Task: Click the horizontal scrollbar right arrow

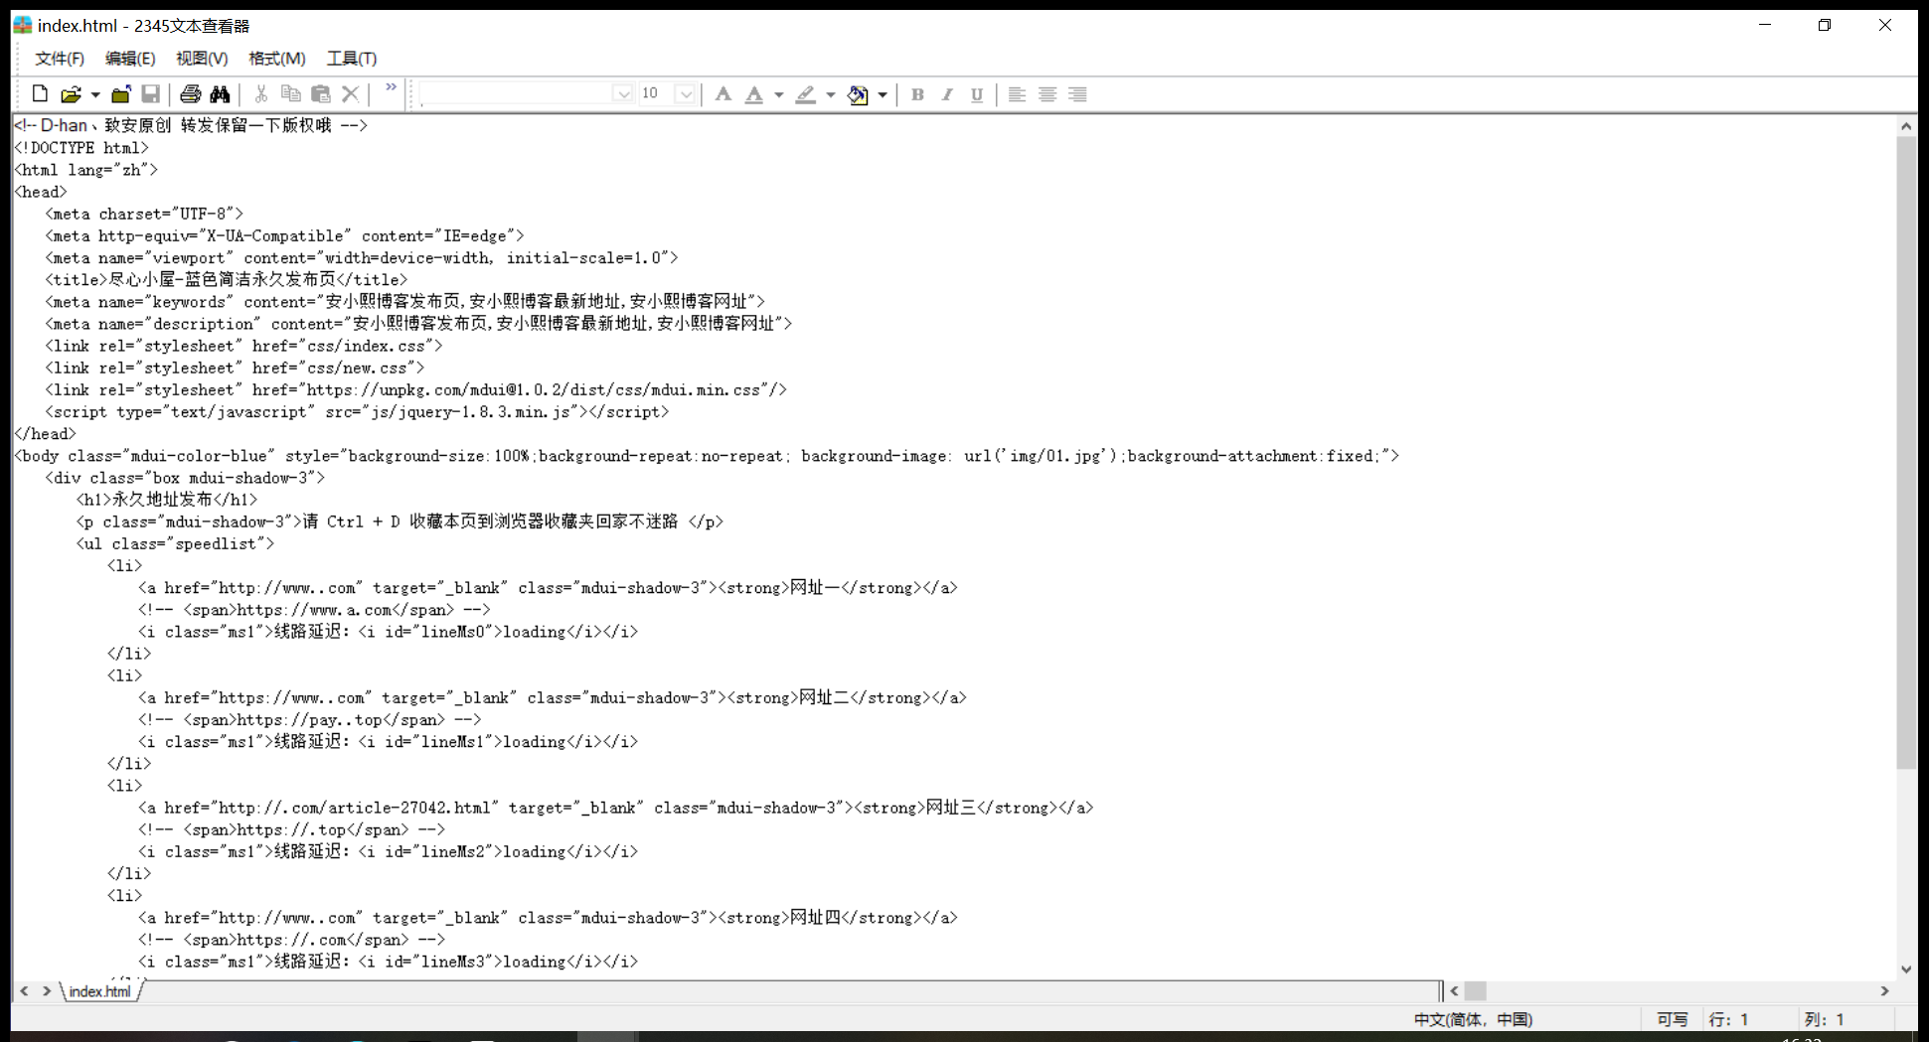Action: (x=1884, y=991)
